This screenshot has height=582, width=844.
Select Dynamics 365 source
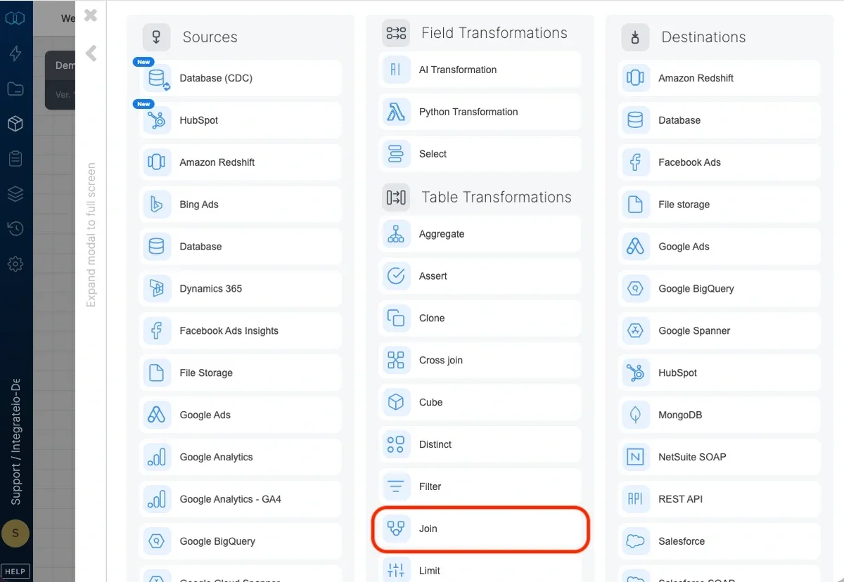click(x=241, y=289)
